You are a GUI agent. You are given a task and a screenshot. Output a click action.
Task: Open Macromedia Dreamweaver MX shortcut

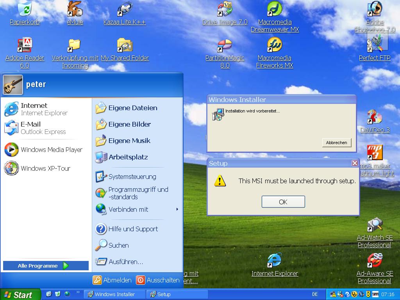[275, 17]
